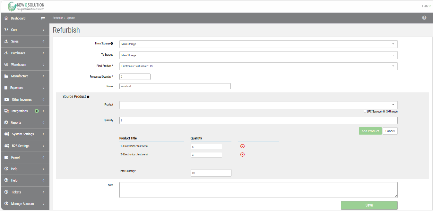
Task: Enable UPC(Barcode) Or SKU mode checkbox
Action: [365, 111]
